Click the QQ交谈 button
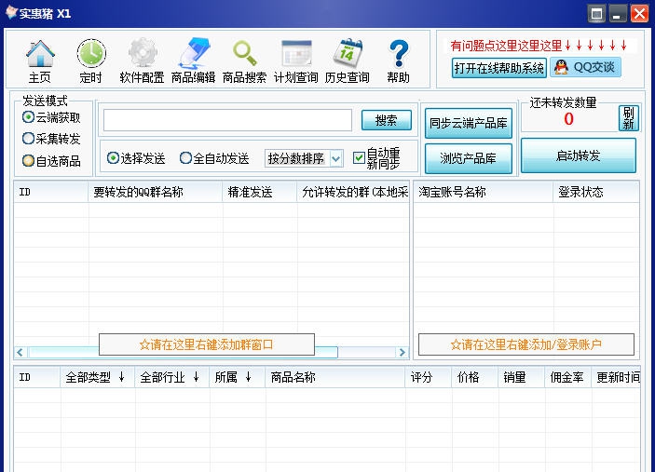The width and height of the screenshot is (655, 472). (586, 67)
